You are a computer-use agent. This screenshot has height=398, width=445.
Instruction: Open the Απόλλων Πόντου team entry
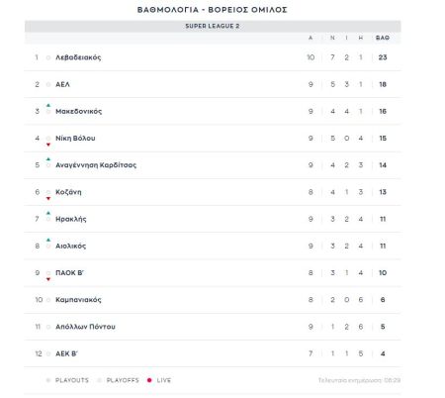tap(85, 327)
